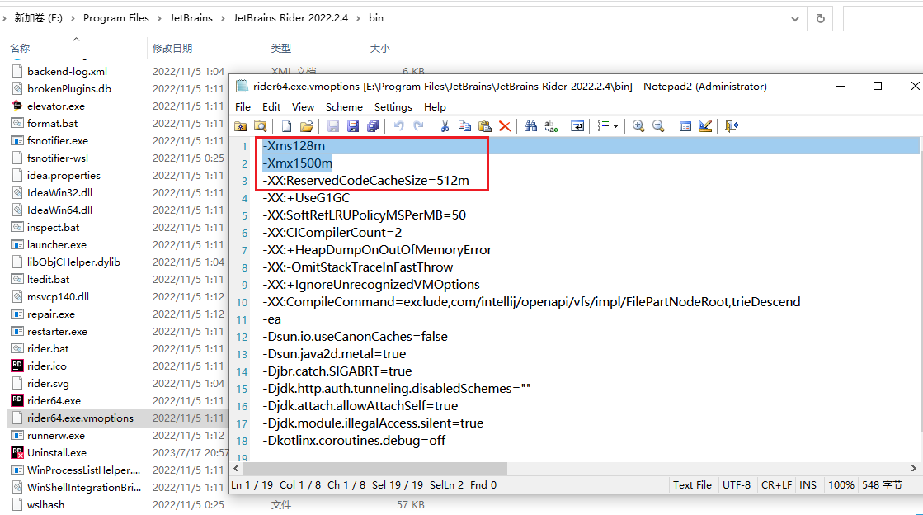Select Uninstall.exe in file list
The height and width of the screenshot is (515, 923).
pyautogui.click(x=57, y=452)
